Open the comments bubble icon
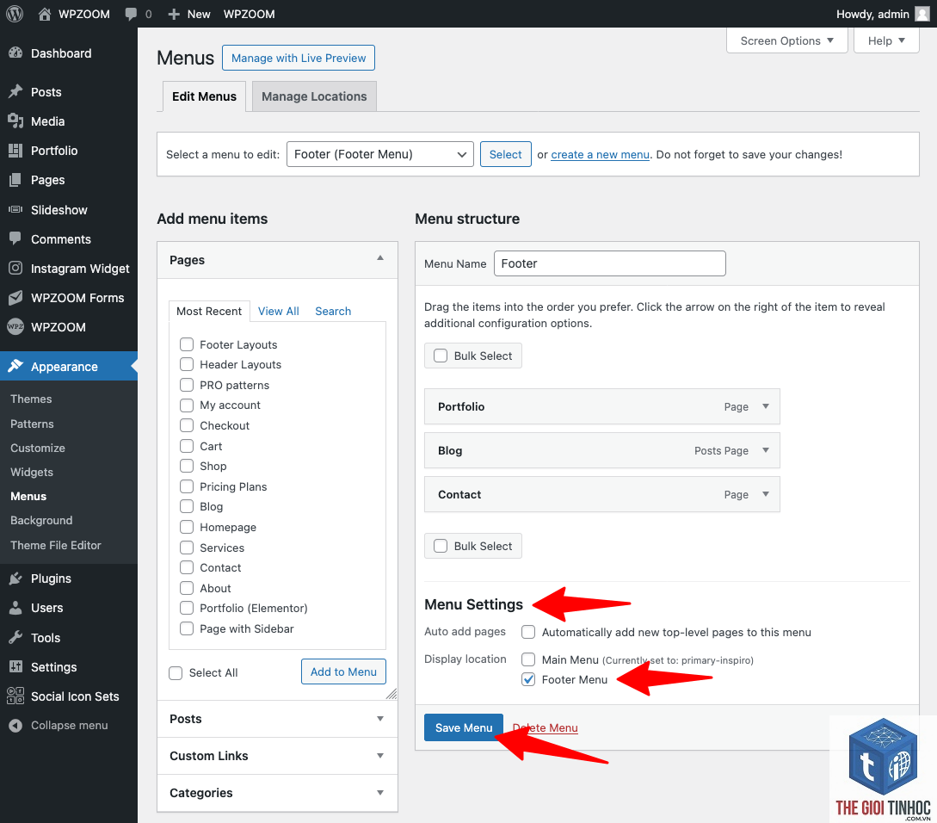 pos(131,14)
